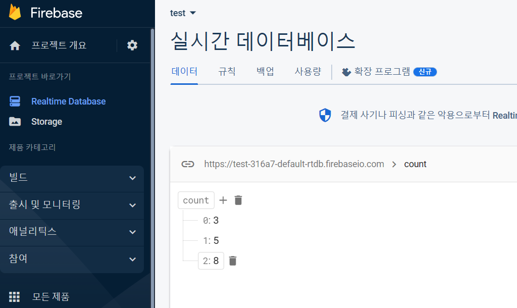The width and height of the screenshot is (517, 308).
Task: Add child to count node with plus icon
Action: (x=223, y=200)
